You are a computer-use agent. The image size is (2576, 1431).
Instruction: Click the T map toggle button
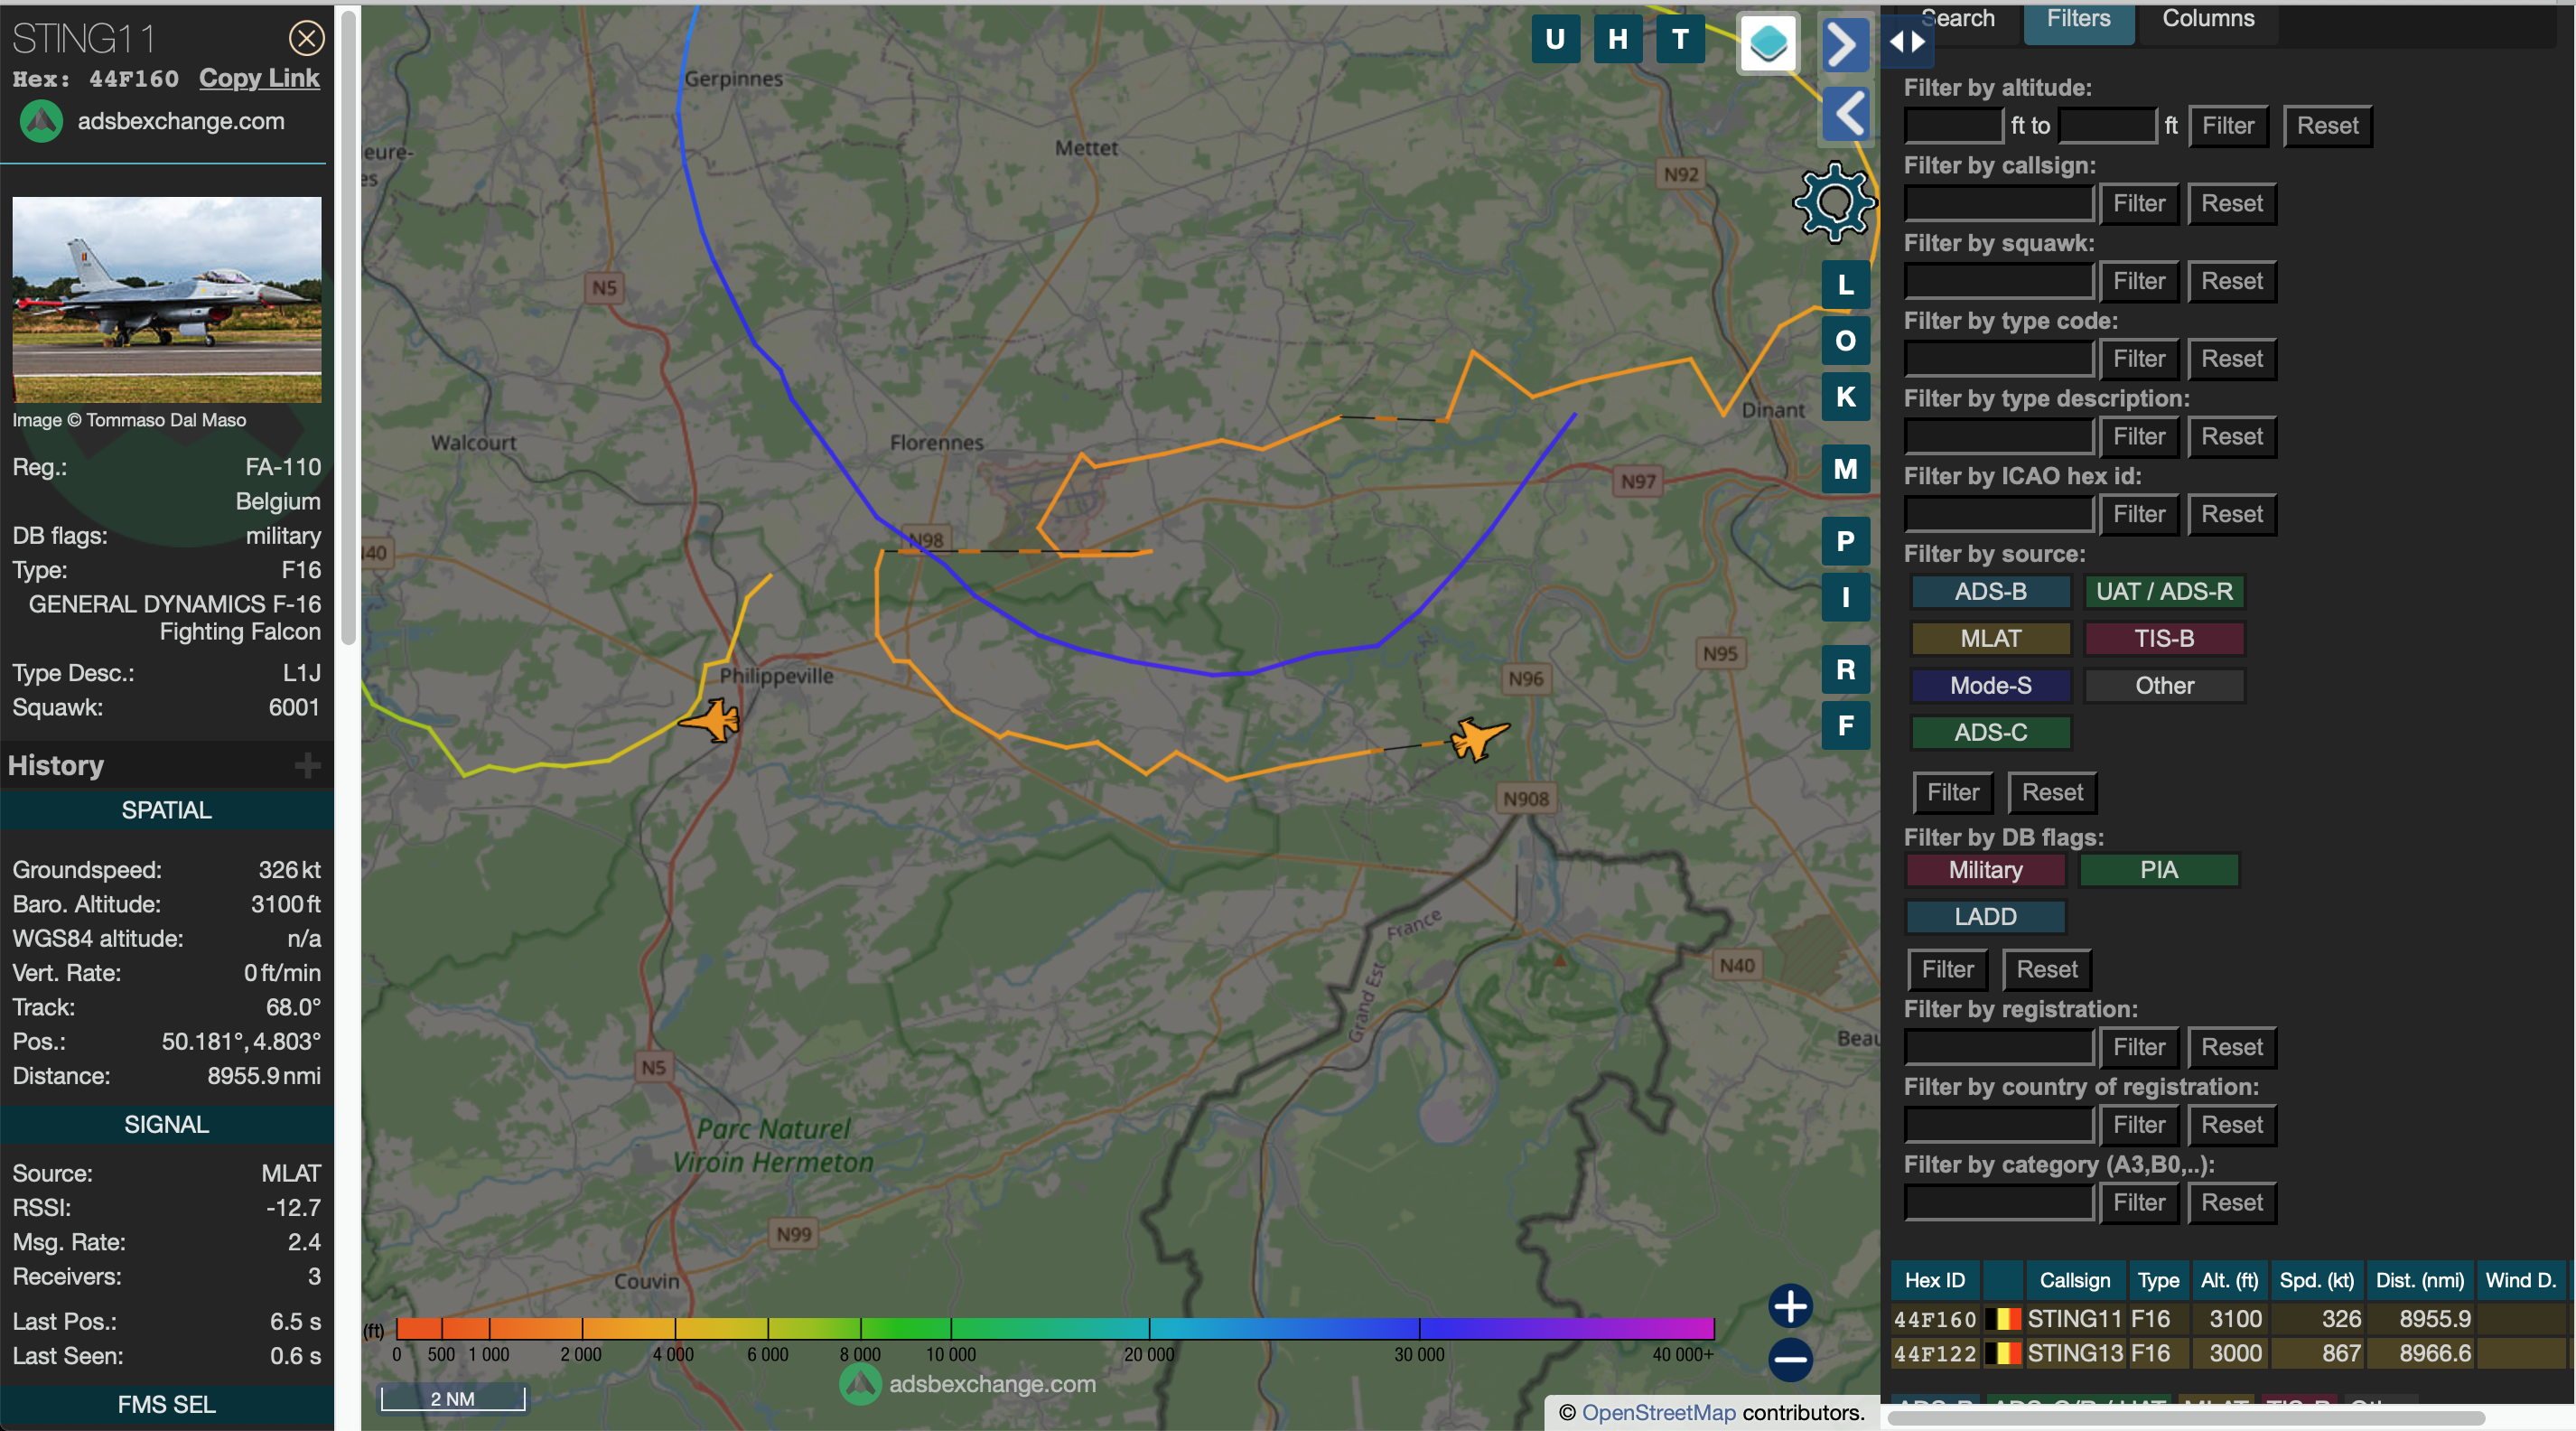pos(1680,39)
